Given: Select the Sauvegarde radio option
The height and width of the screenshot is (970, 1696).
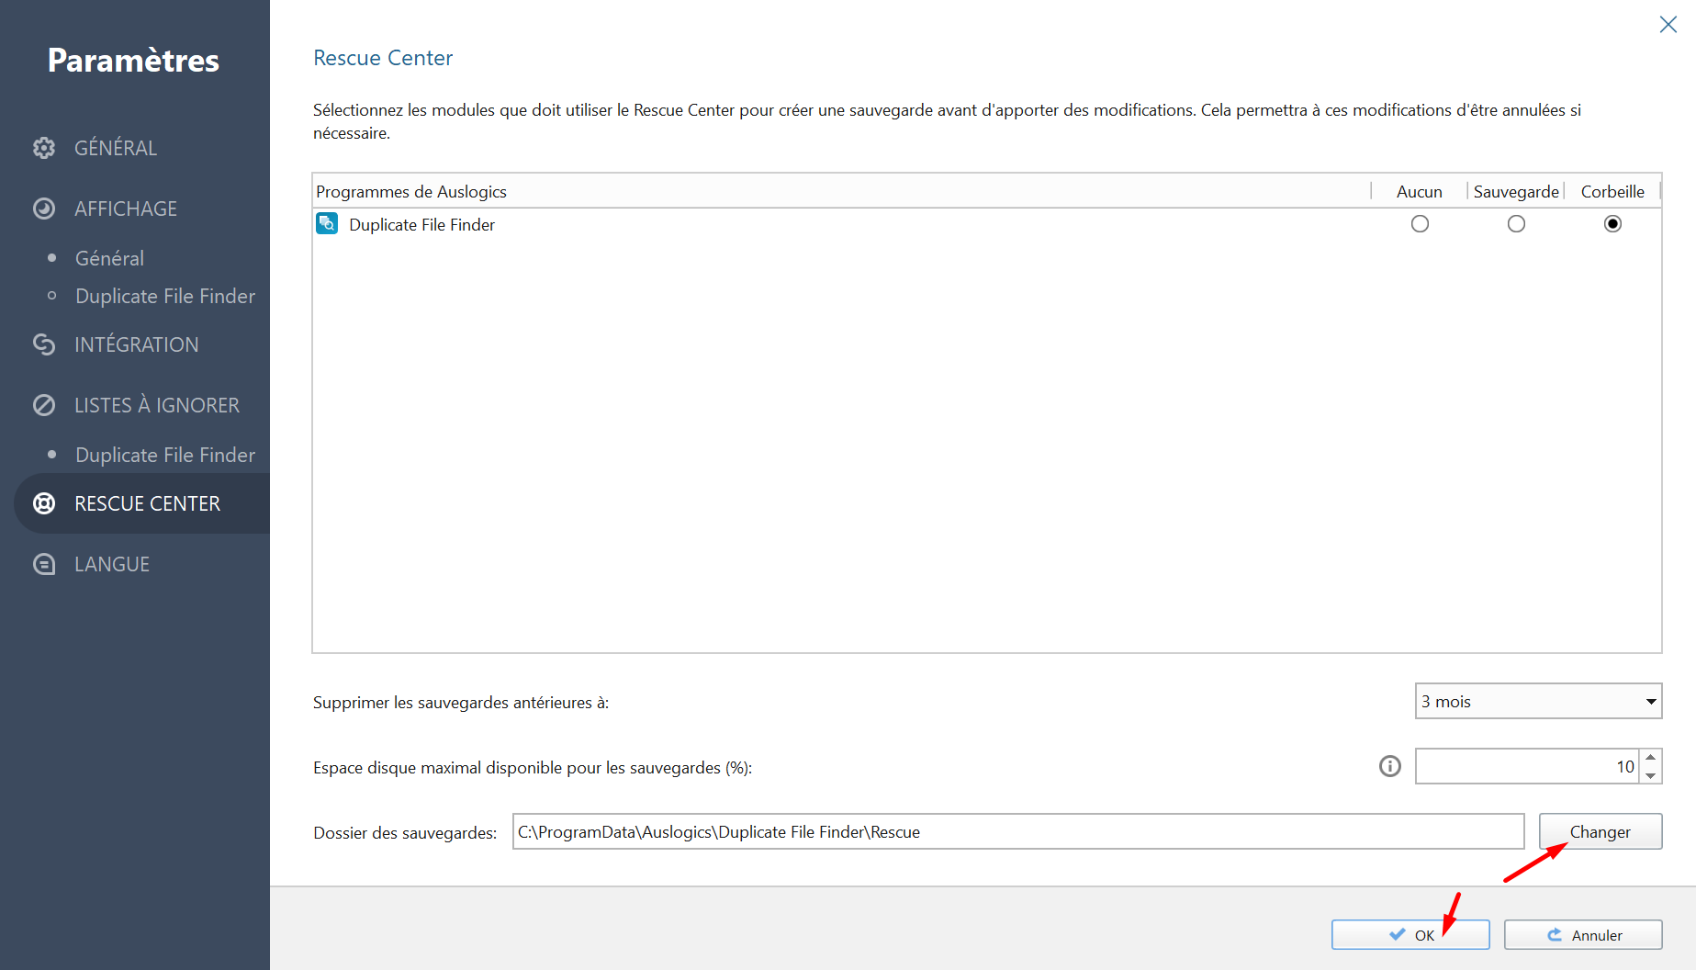Looking at the screenshot, I should (1516, 224).
